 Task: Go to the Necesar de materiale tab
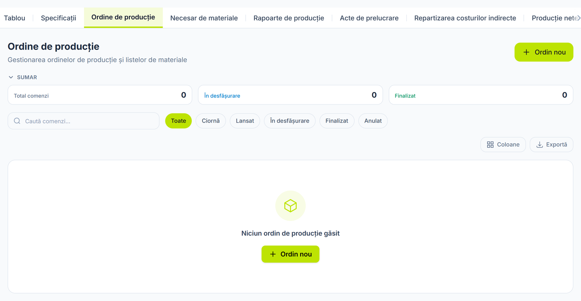[x=204, y=18]
